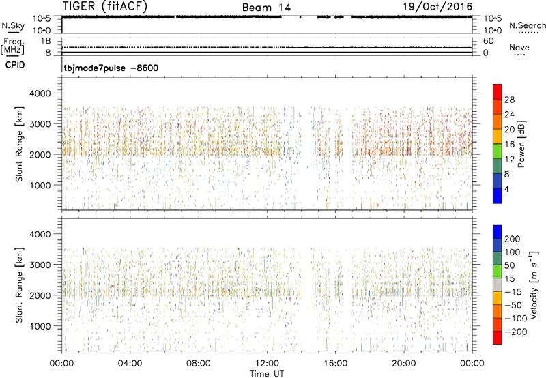Select the red bottom segment of velocity color bar

click(498, 338)
